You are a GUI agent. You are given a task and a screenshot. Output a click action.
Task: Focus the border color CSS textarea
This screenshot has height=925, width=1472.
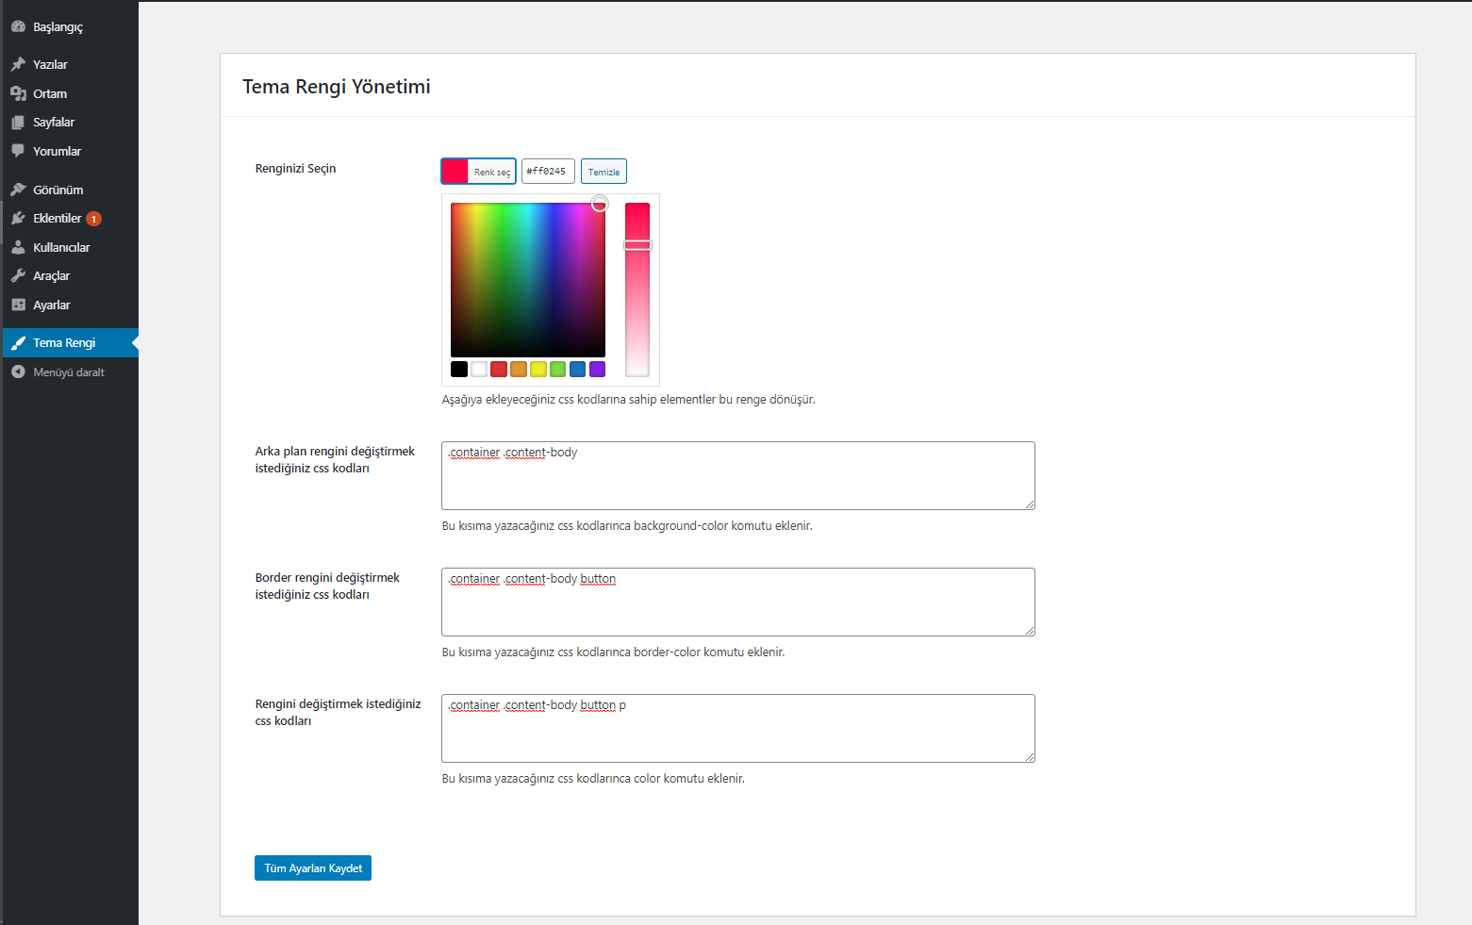[738, 602]
